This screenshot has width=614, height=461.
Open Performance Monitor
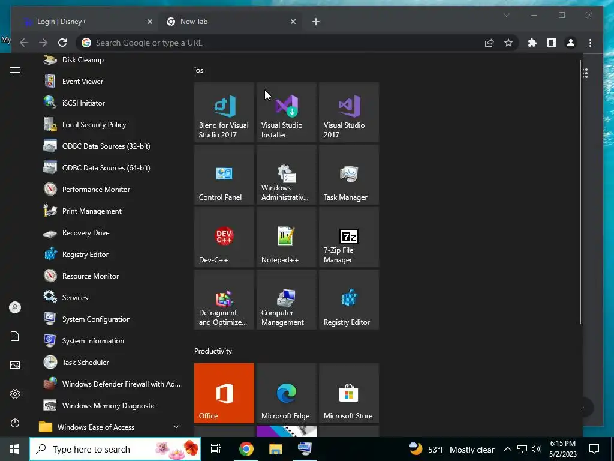click(110, 189)
